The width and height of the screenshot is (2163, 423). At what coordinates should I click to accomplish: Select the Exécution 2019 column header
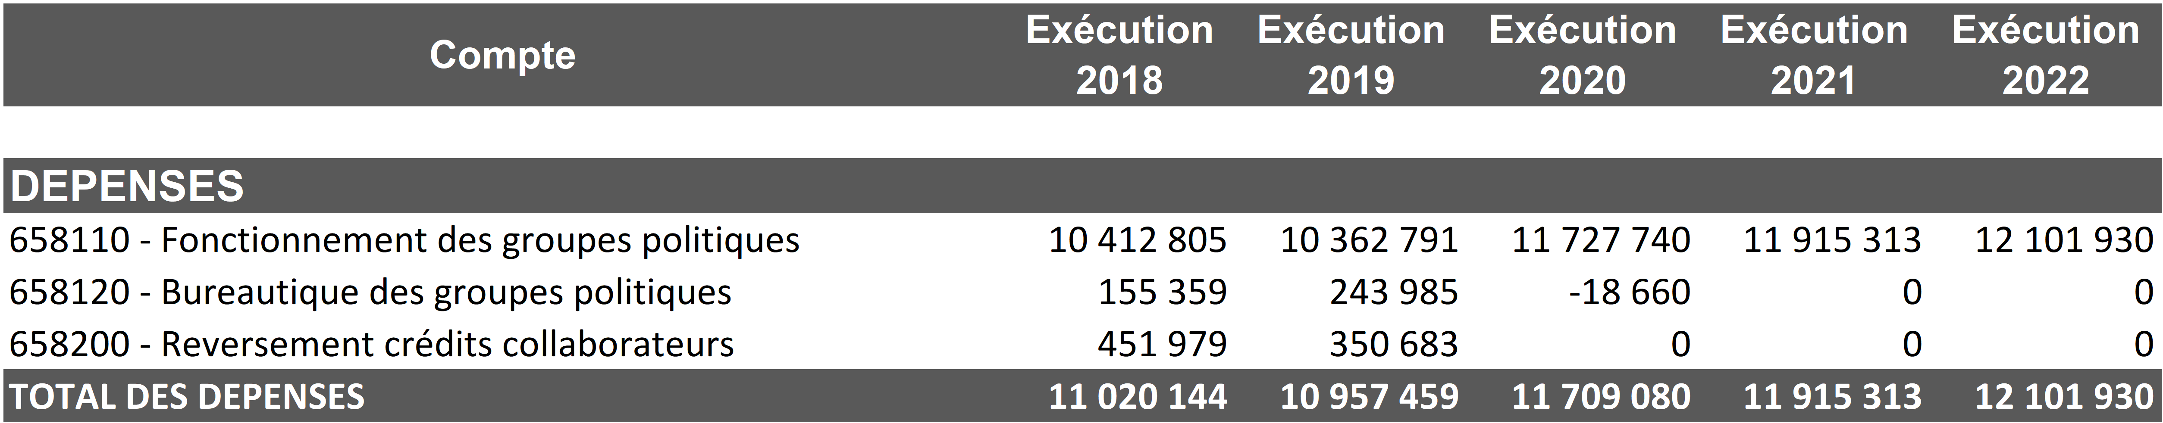[1351, 56]
